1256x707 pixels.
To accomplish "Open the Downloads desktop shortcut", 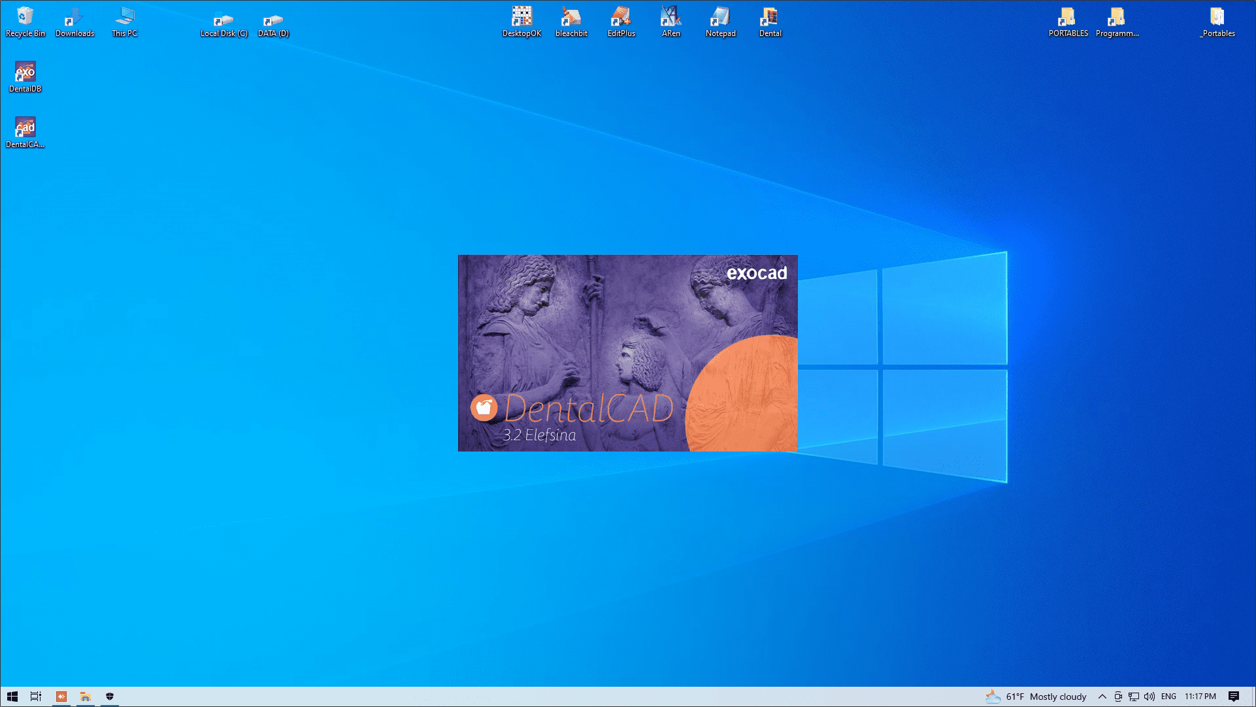I will pos(74,18).
